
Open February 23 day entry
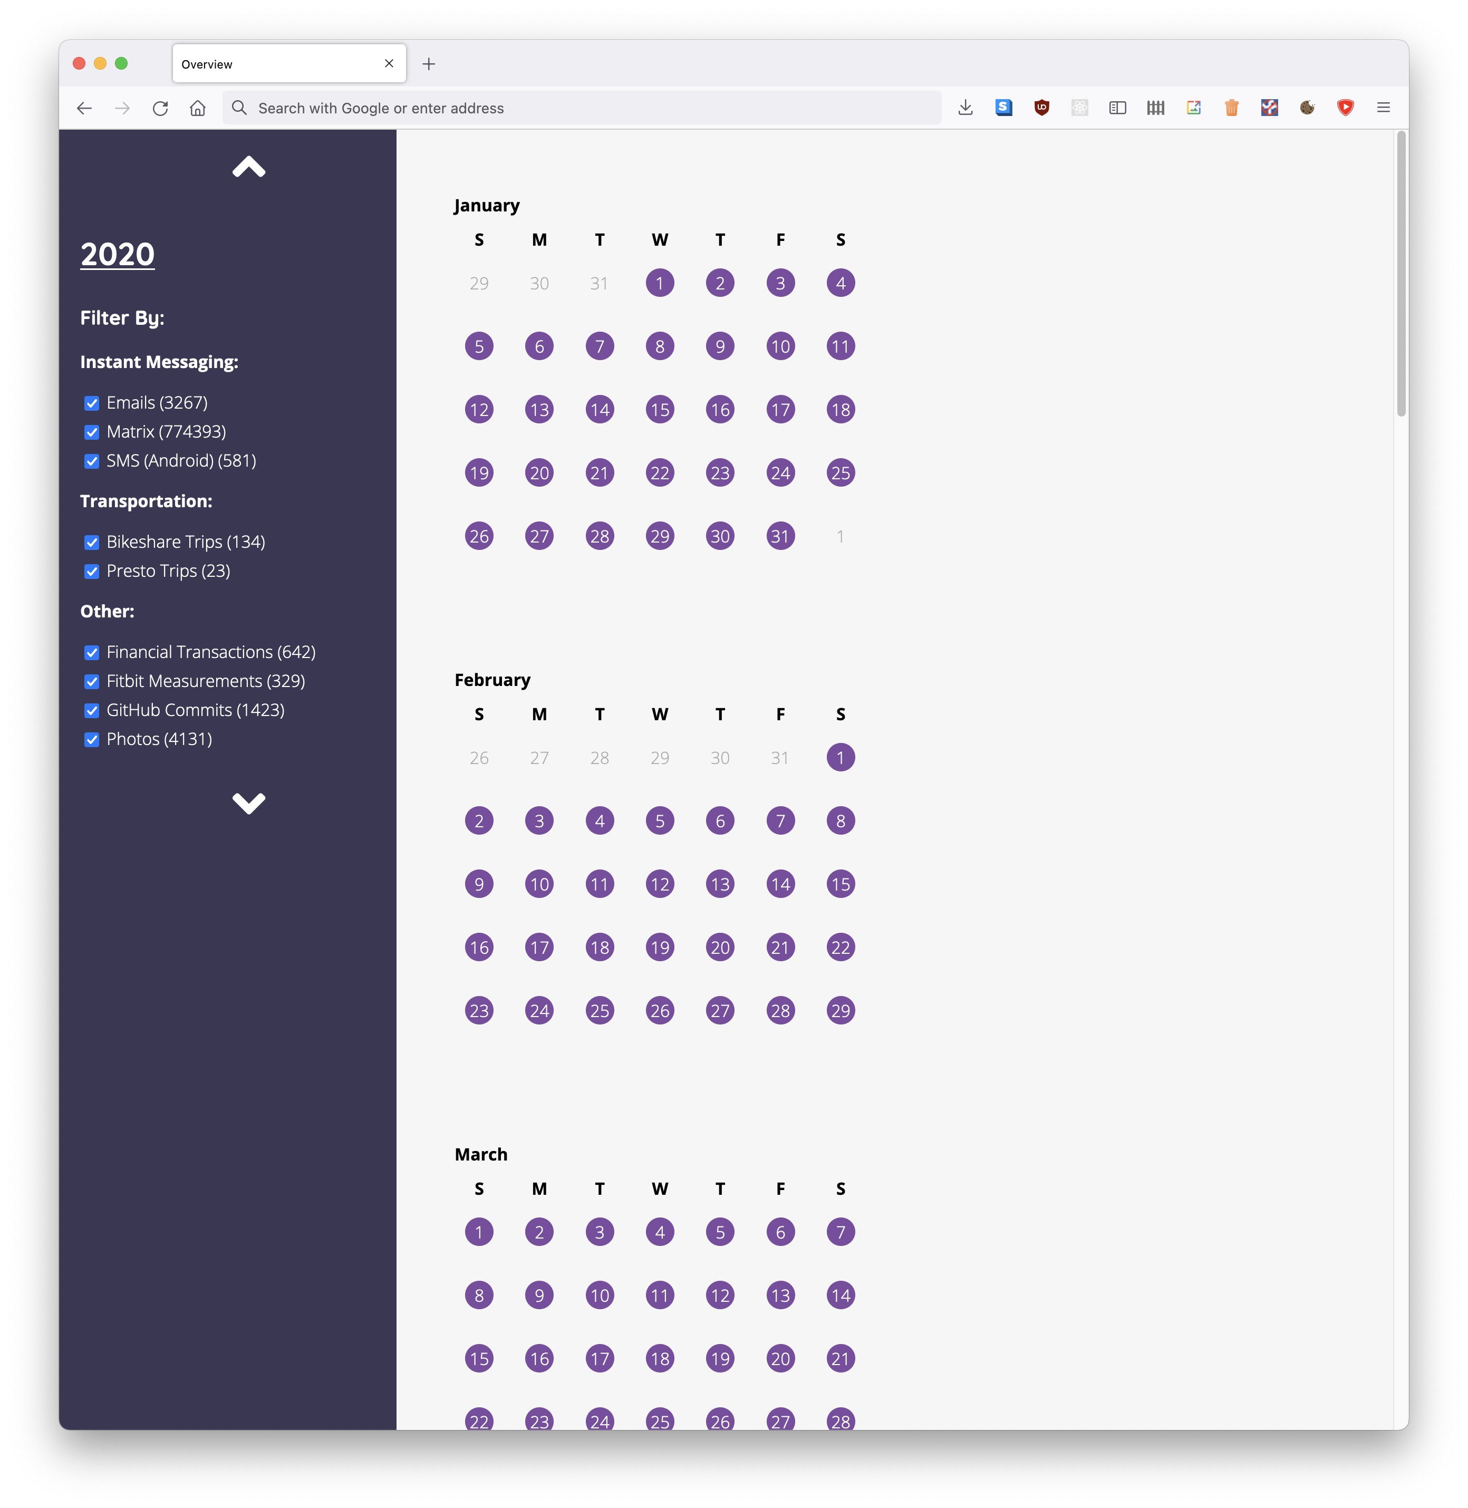[479, 1010]
